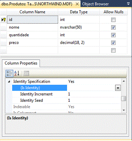Click the Data Type column header
132x141 pixels.
(x=79, y=12)
